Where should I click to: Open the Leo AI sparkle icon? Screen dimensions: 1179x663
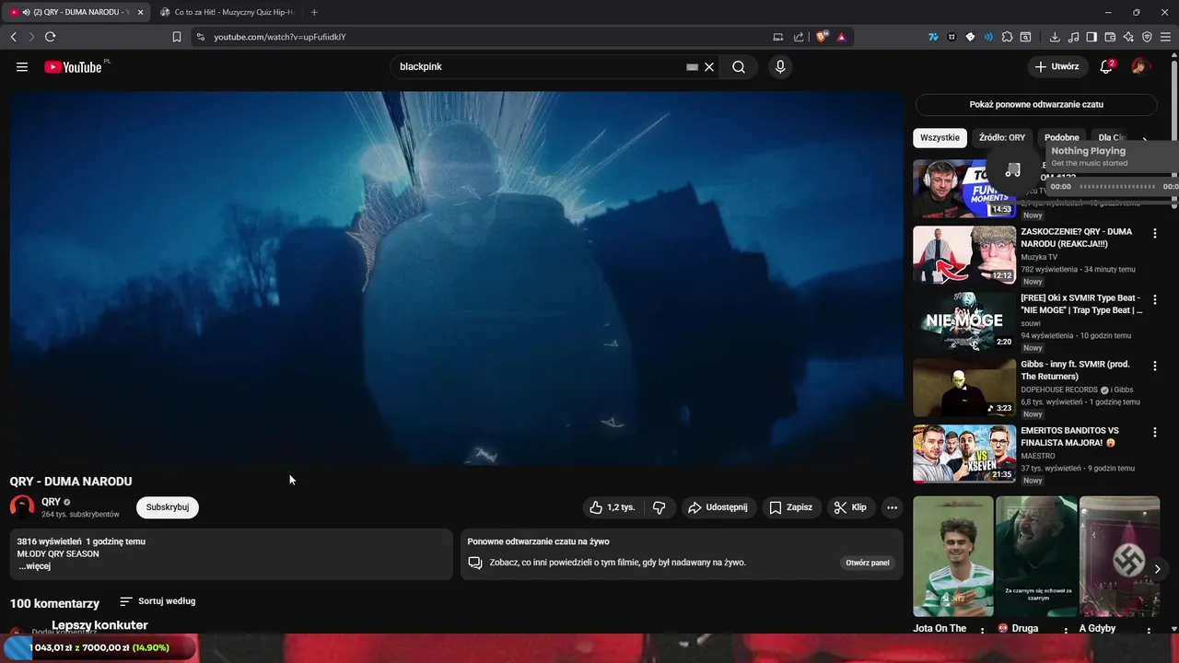[x=1128, y=37]
